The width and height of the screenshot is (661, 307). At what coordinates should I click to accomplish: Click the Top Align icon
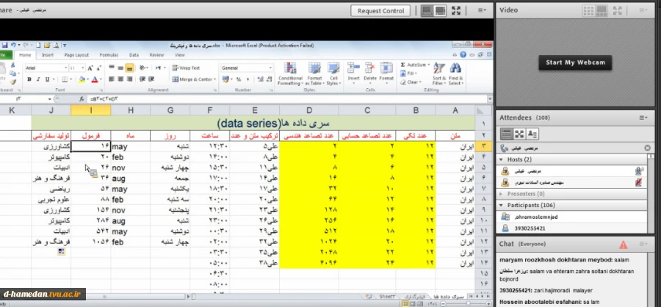112,68
